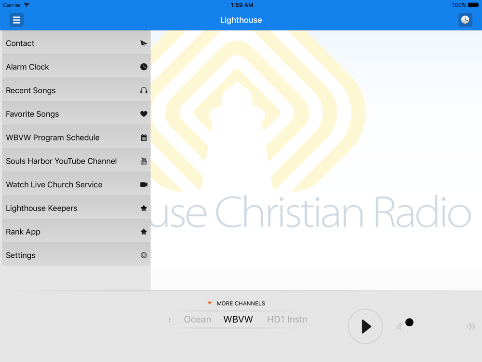Screen dimensions: 482x362
Task: Open Recent Songs list
Action: point(76,90)
